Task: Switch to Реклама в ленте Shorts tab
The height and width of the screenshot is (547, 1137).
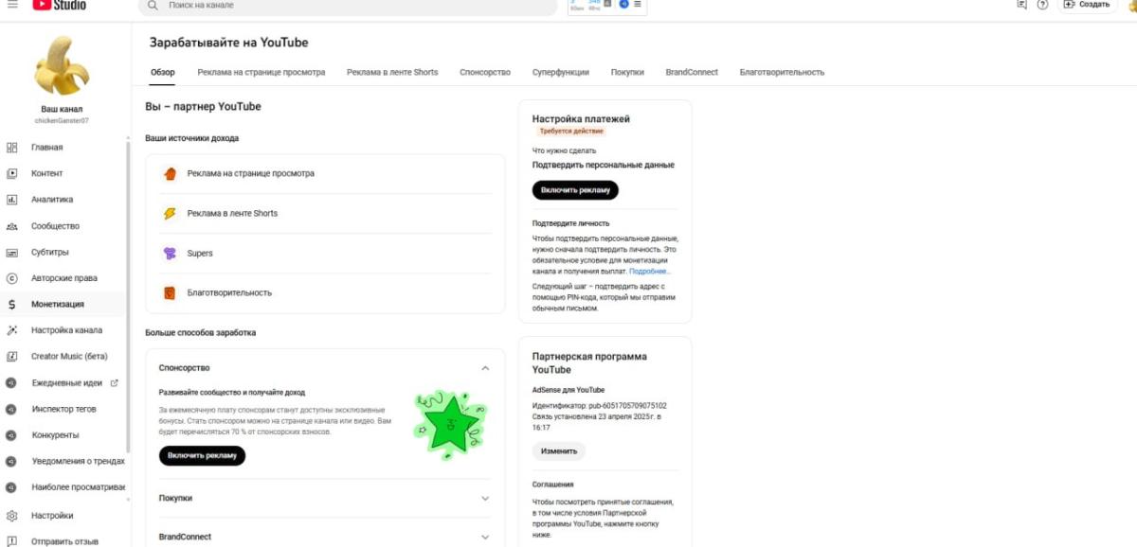Action: point(392,72)
